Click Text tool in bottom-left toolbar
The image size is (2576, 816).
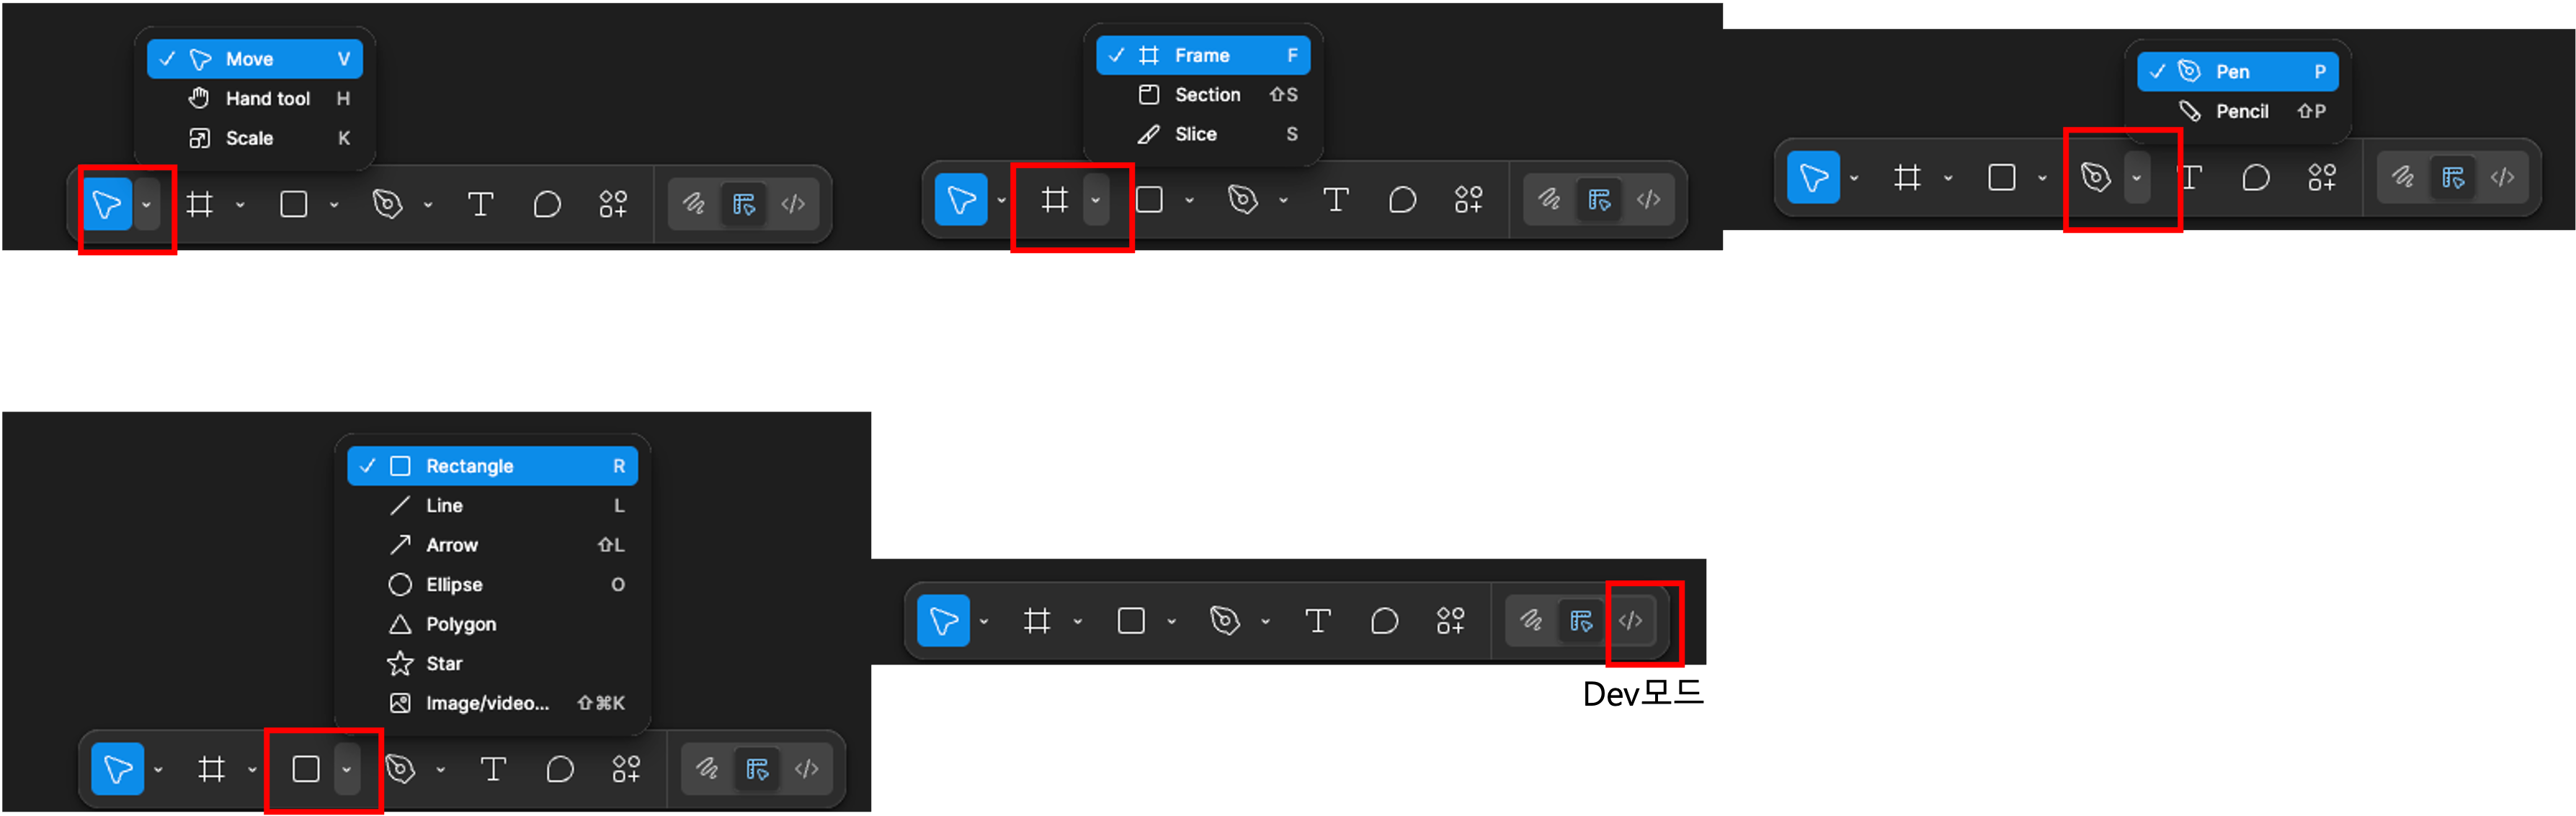click(493, 769)
